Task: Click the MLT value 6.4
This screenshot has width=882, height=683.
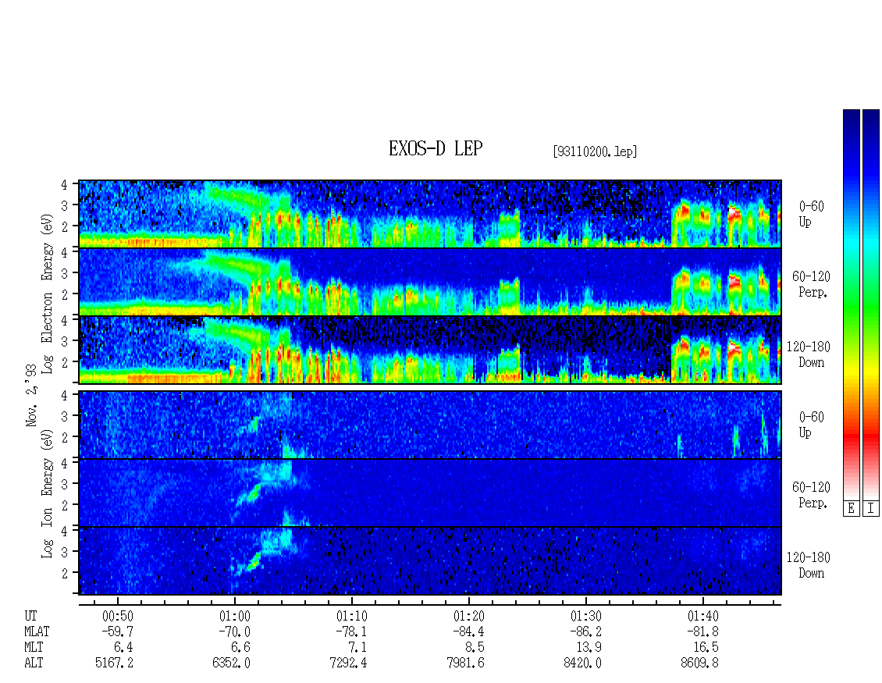Action: [x=124, y=648]
